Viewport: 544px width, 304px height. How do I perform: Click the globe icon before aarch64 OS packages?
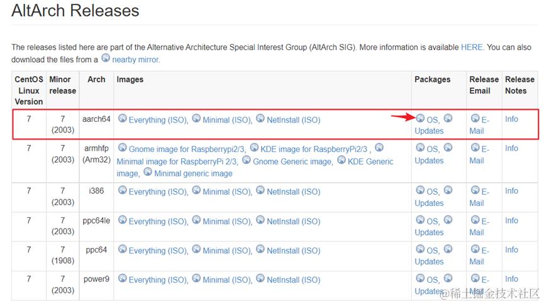click(x=420, y=118)
